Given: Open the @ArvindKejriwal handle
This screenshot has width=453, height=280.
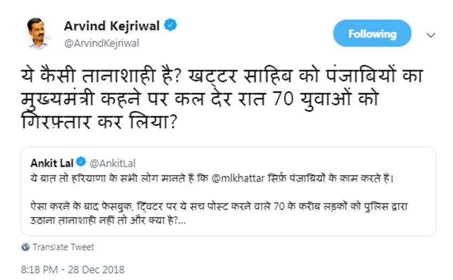Looking at the screenshot, I should tap(101, 43).
